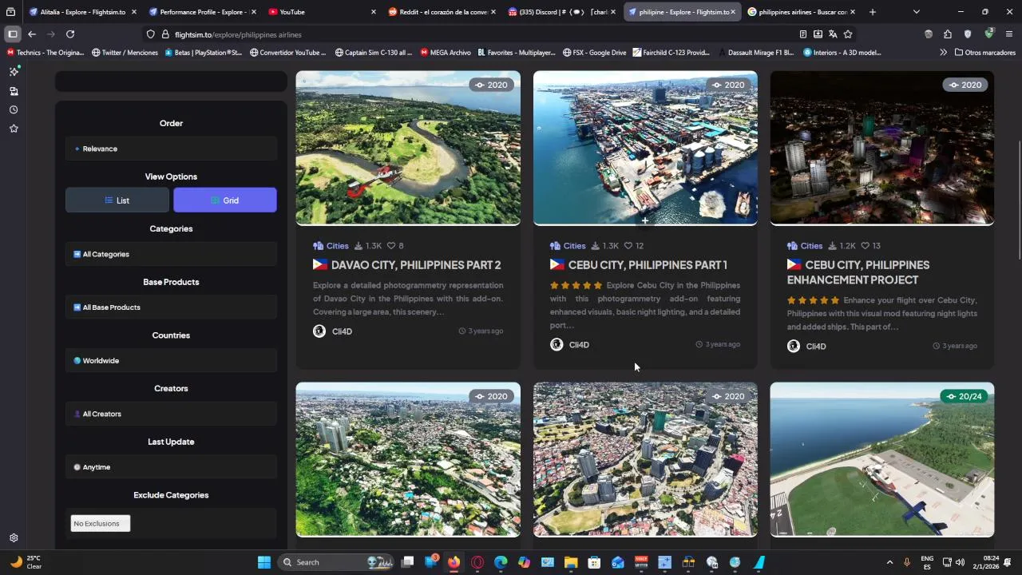The height and width of the screenshot is (575, 1022).
Task: Open Microsoft Edge from the taskbar
Action: coord(501,562)
